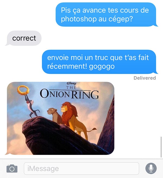This screenshot has height=178, width=163.
Task: Click the Disney logo in the image
Action: click(71, 83)
